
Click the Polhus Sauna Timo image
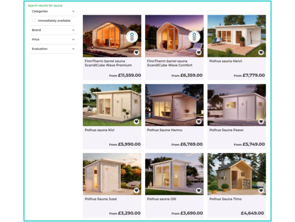tap(237, 174)
